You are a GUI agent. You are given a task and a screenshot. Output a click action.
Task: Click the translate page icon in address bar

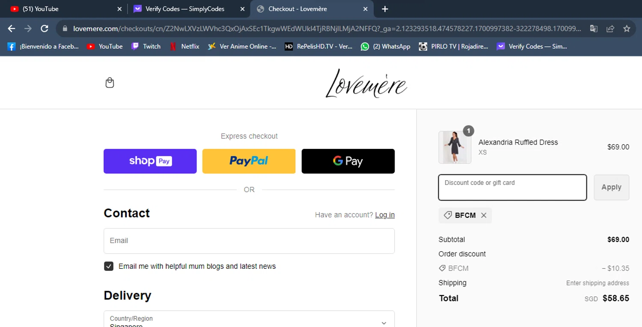594,29
